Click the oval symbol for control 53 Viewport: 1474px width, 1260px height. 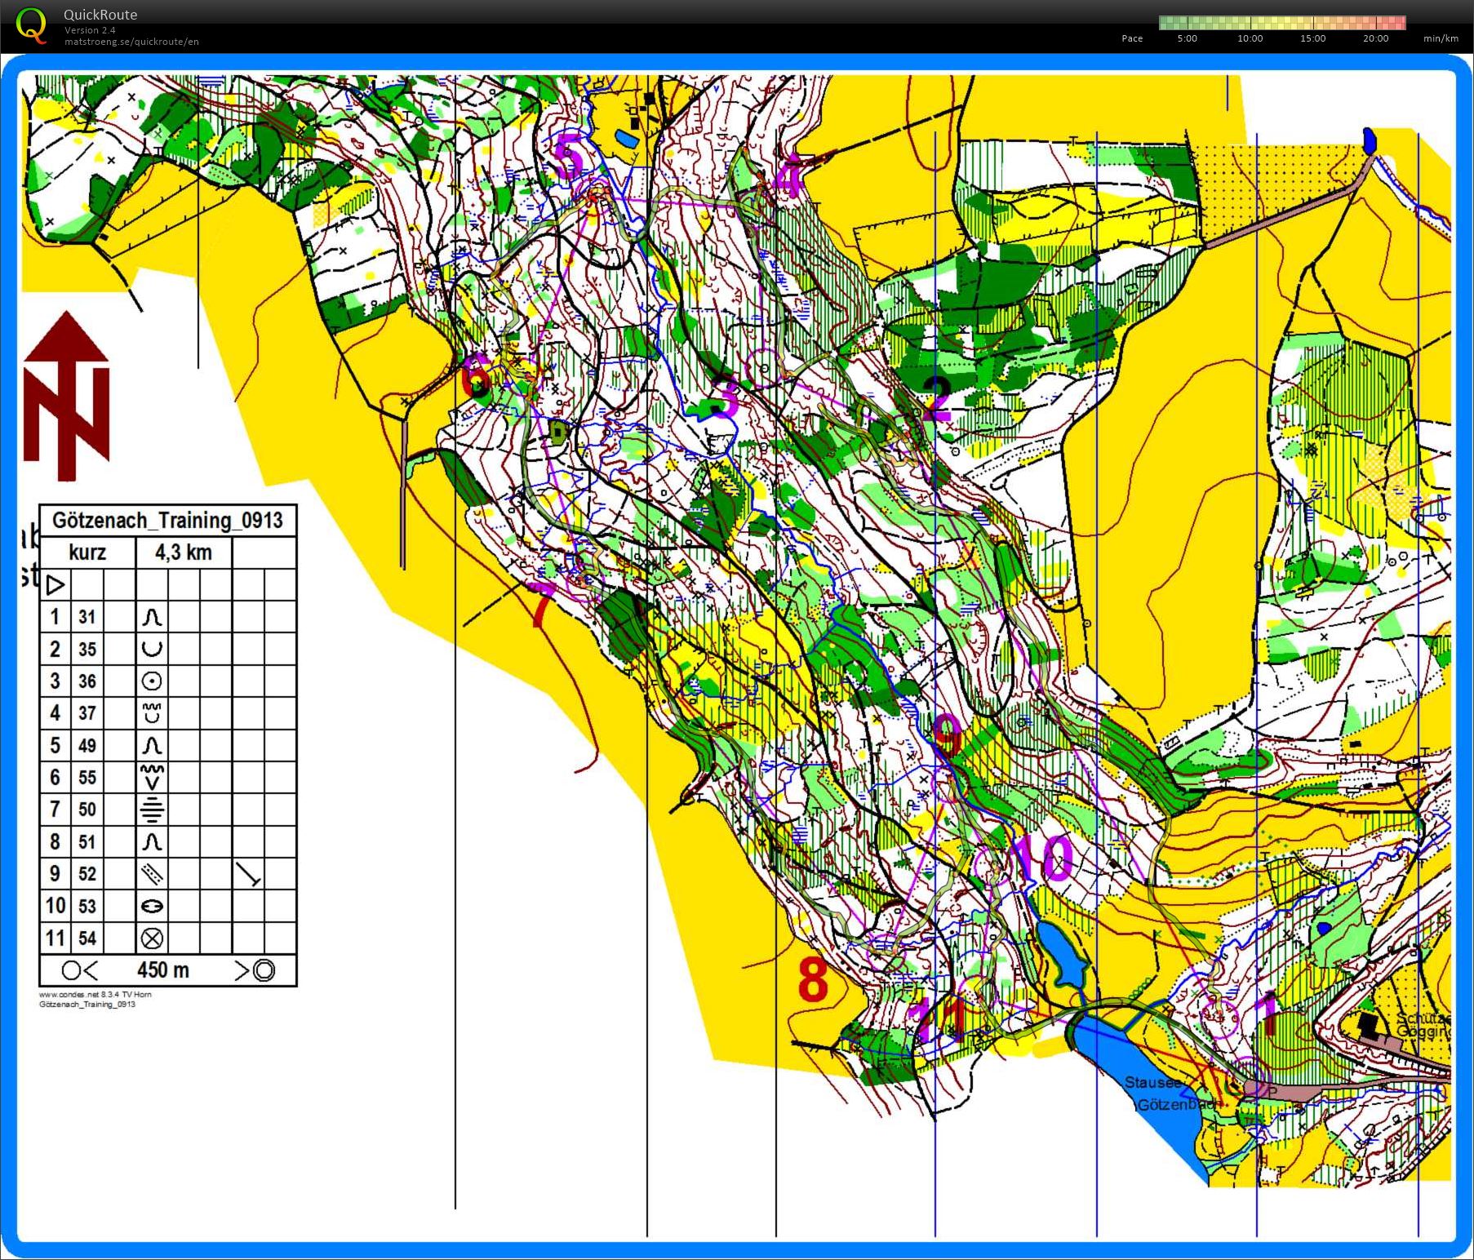click(x=152, y=906)
